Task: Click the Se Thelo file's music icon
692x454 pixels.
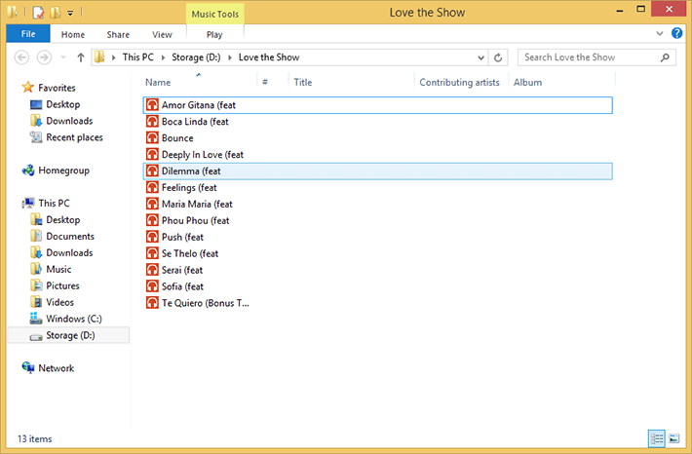Action: point(152,253)
